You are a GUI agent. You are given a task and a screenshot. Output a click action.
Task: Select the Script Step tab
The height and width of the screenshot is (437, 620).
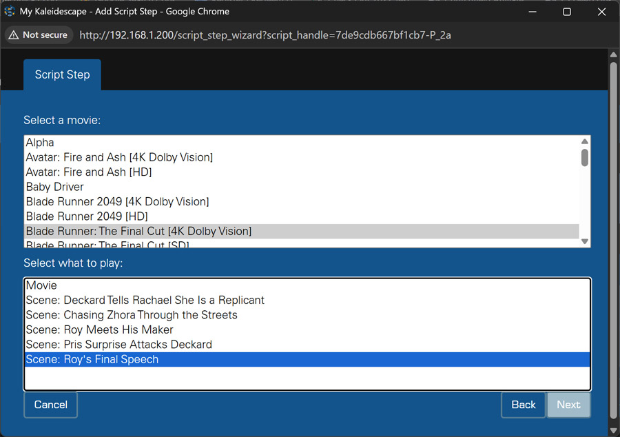pos(62,74)
